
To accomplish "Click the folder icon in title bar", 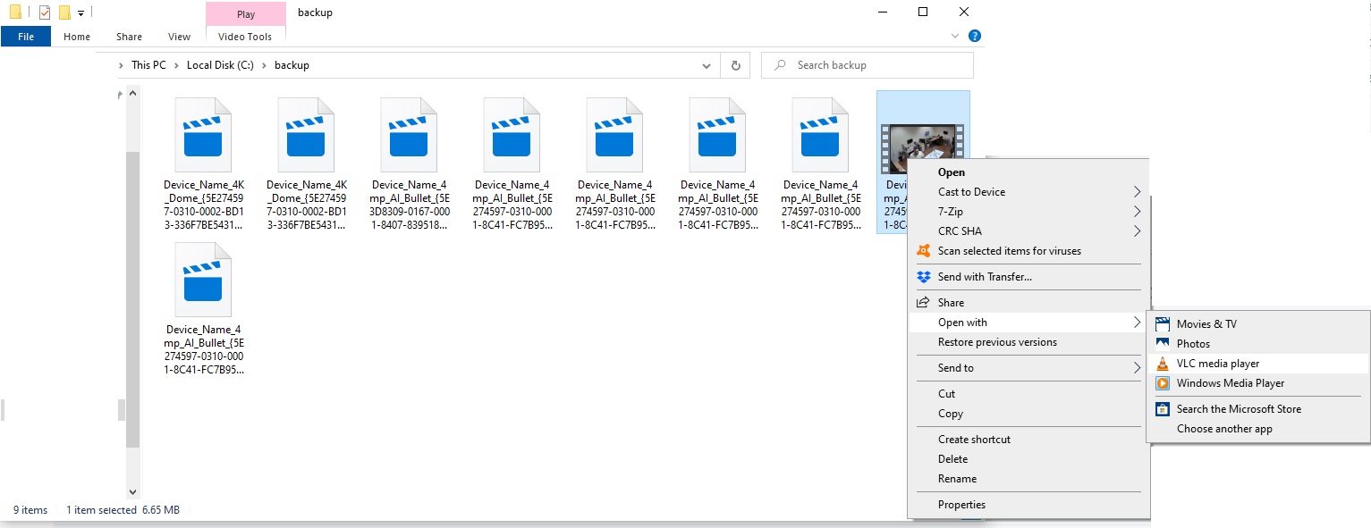I will click(x=15, y=13).
